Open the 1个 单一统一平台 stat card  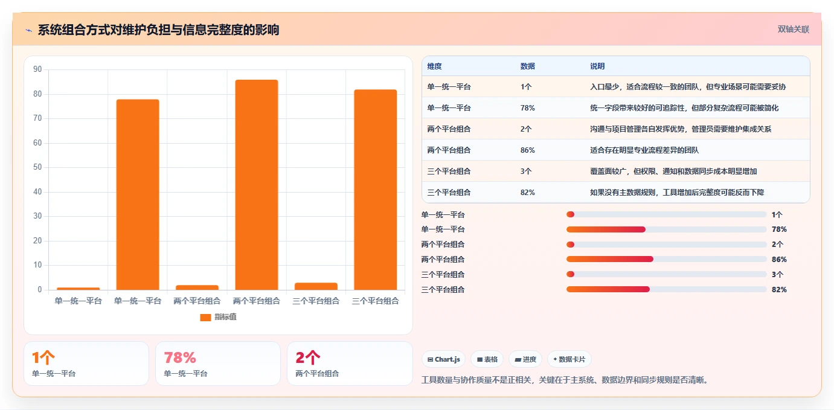coord(86,364)
